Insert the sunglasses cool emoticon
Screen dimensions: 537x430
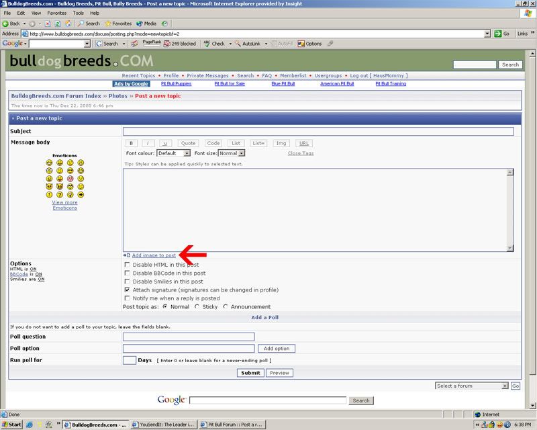pyautogui.click(x=70, y=171)
